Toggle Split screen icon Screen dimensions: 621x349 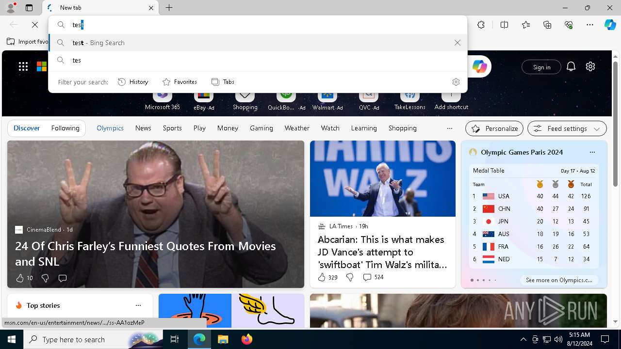504,25
